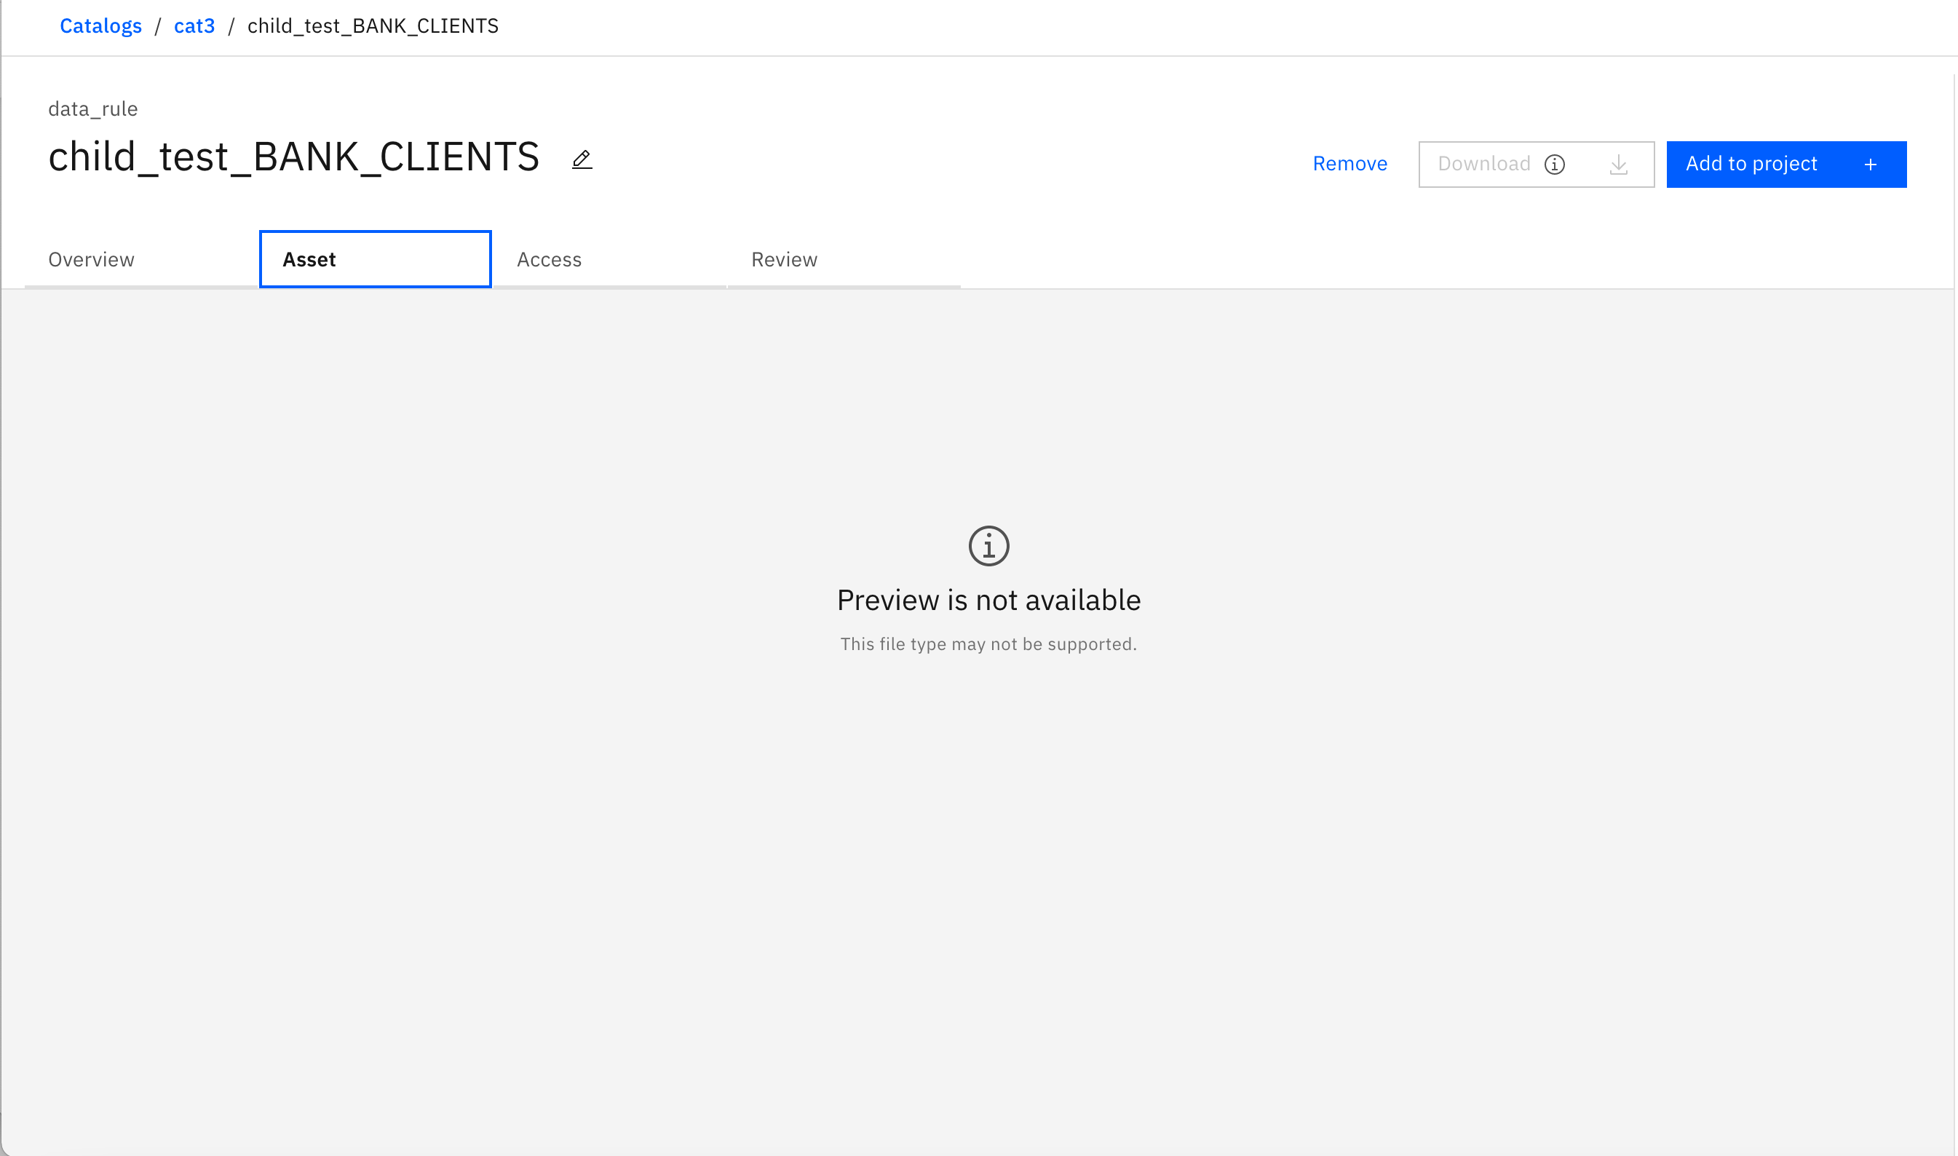1958x1156 pixels.
Task: Click the pencil icon to rename the asset
Action: click(581, 159)
